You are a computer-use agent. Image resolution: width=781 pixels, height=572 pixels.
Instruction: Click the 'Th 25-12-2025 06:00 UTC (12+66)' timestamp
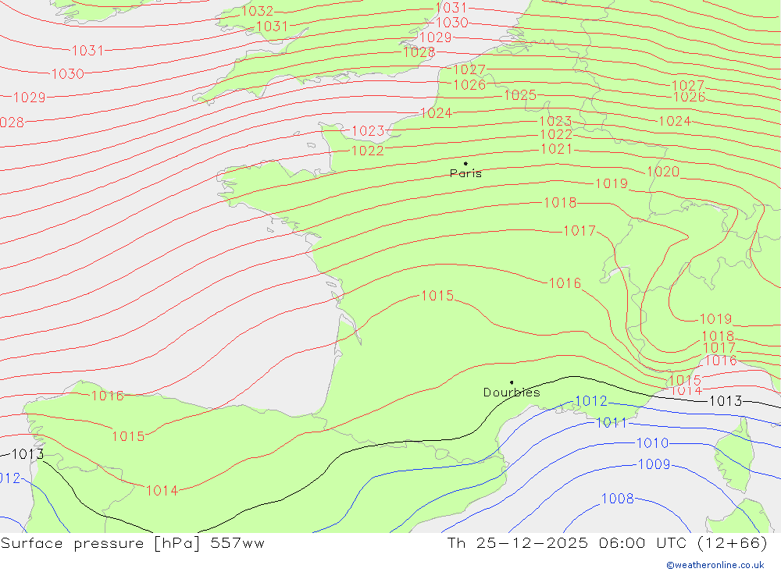coord(607,543)
